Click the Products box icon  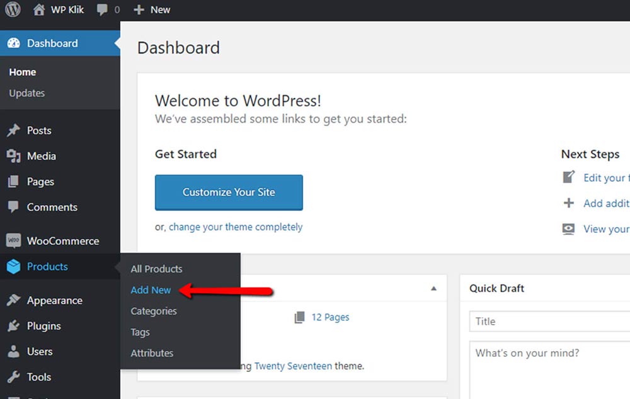tap(13, 267)
